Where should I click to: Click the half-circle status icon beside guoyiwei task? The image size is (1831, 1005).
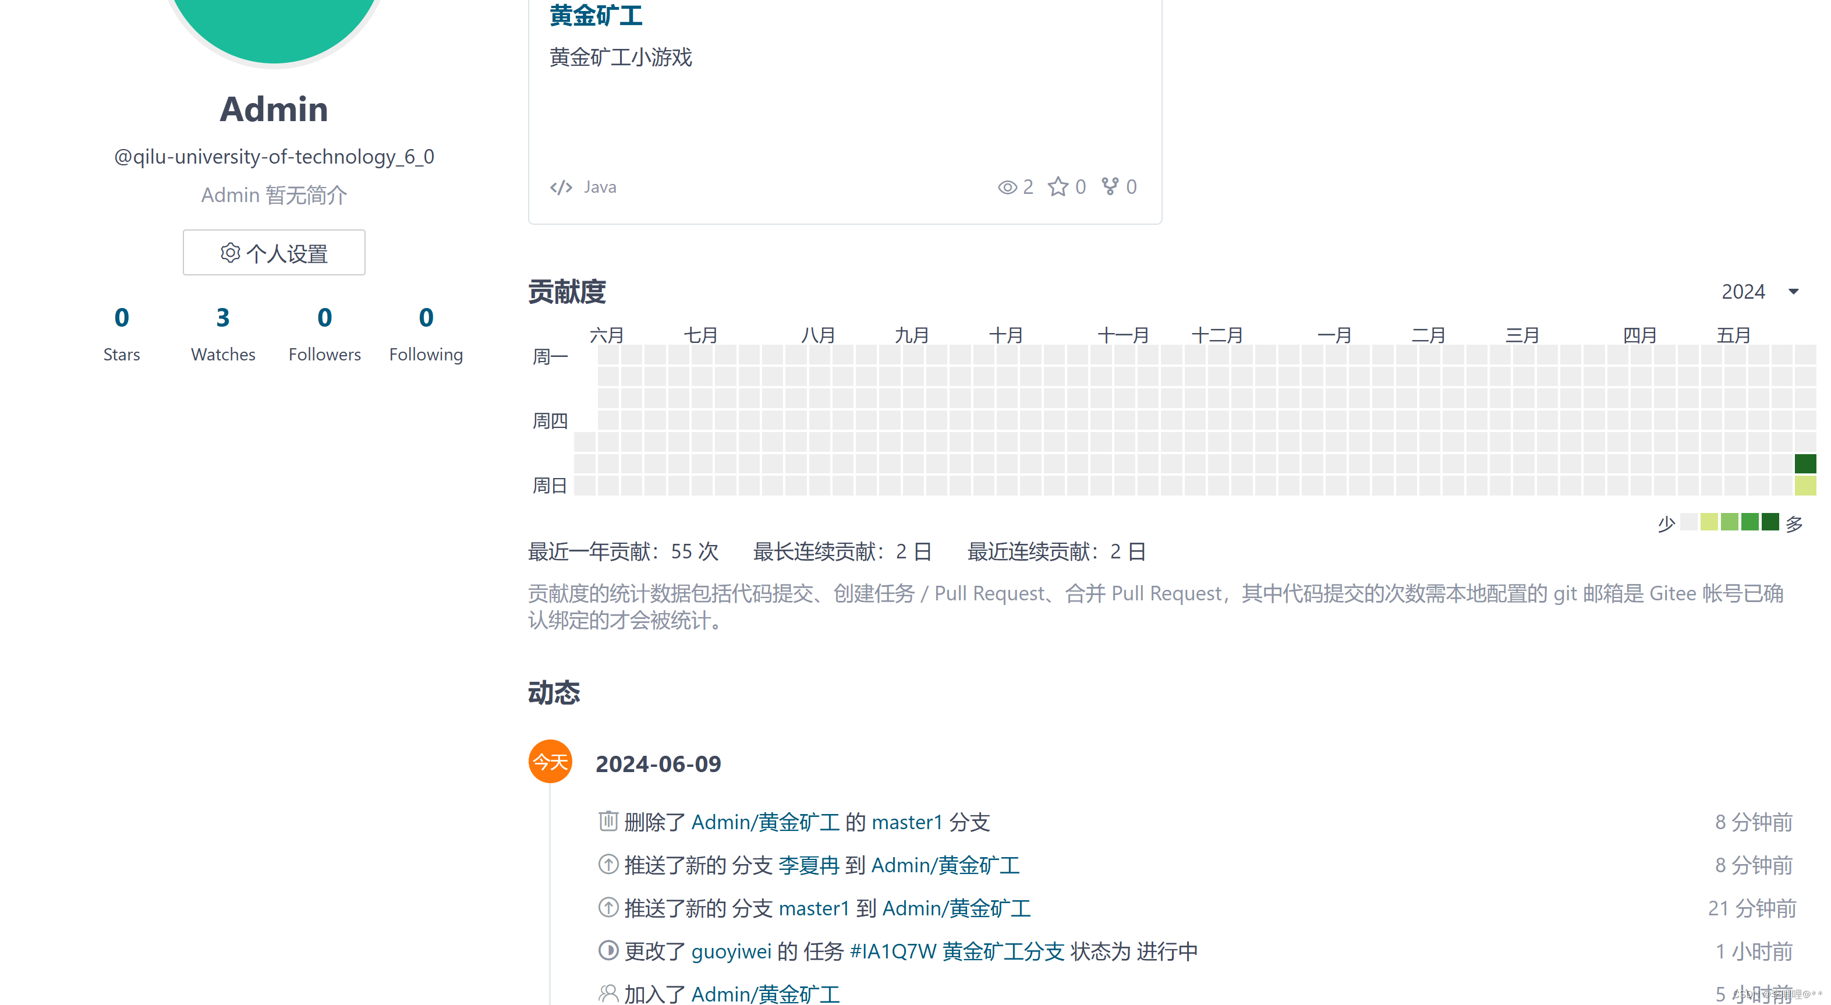pos(608,950)
